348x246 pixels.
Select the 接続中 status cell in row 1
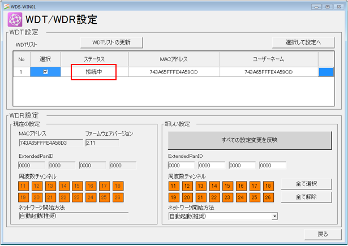tap(94, 72)
